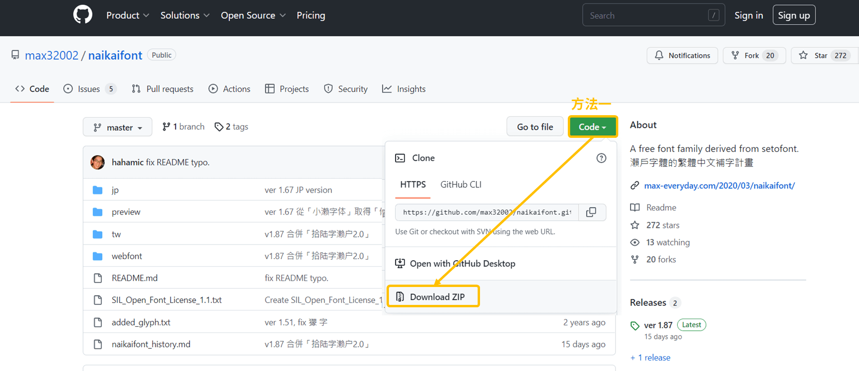Focus the GitHub search field
Image resolution: width=859 pixels, height=371 pixels.
[x=653, y=15]
